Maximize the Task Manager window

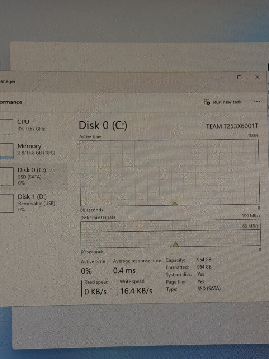click(239, 78)
